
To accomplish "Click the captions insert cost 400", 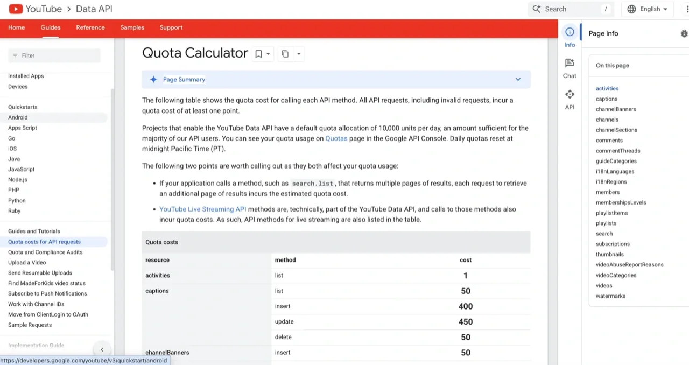I will (x=466, y=306).
